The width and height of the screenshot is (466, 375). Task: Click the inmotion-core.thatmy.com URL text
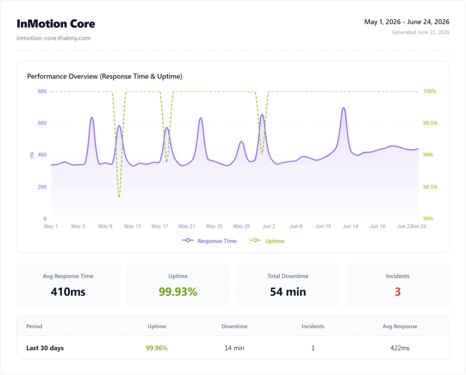pos(54,38)
